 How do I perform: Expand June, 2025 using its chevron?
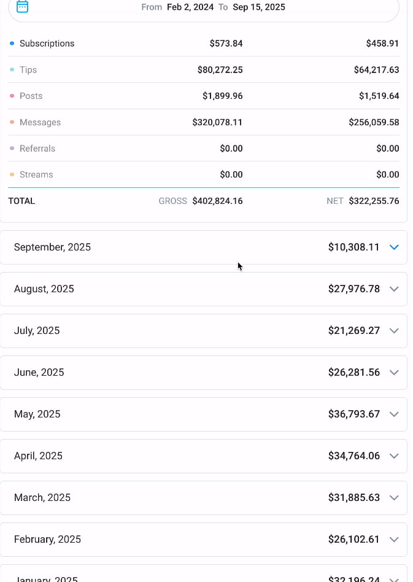394,373
